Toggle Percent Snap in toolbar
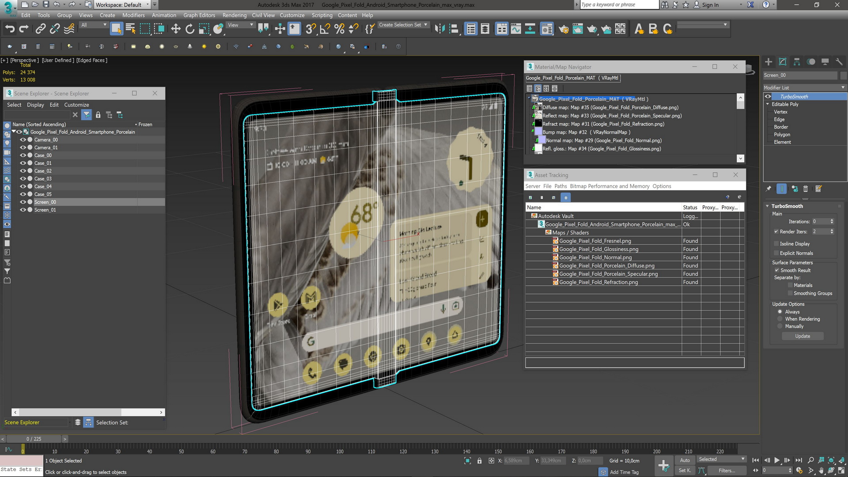Image resolution: width=848 pixels, height=477 pixels. point(339,29)
